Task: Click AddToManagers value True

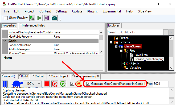Action: click(x=76, y=49)
